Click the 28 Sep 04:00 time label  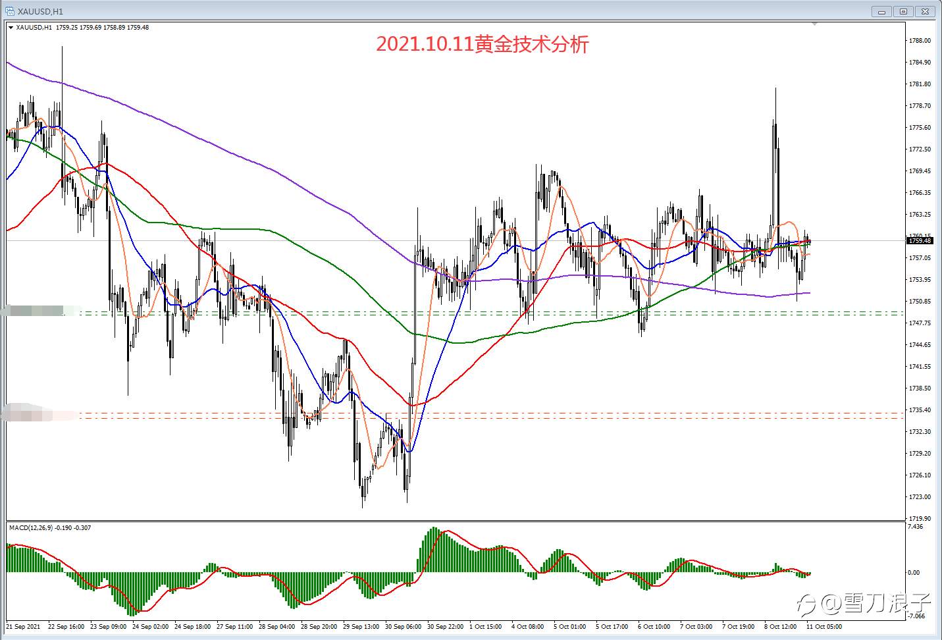tap(277, 627)
